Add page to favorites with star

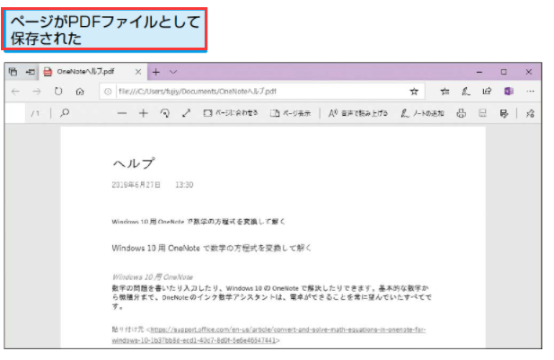[x=414, y=92]
